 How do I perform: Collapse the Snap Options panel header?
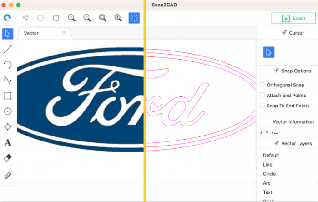point(293,71)
